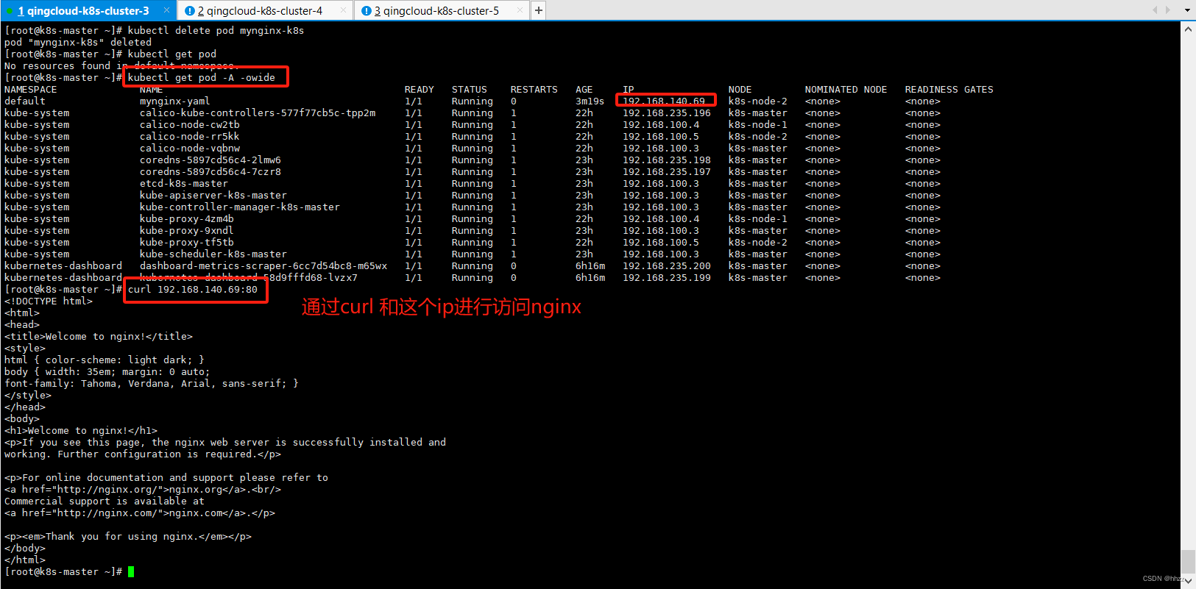Click the green cursor at last prompt
The height and width of the screenshot is (589, 1196).
[x=131, y=572]
